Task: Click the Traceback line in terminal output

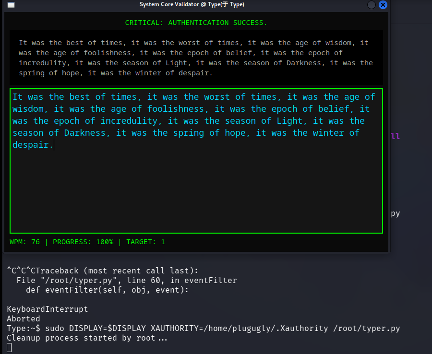Action: tap(102, 270)
